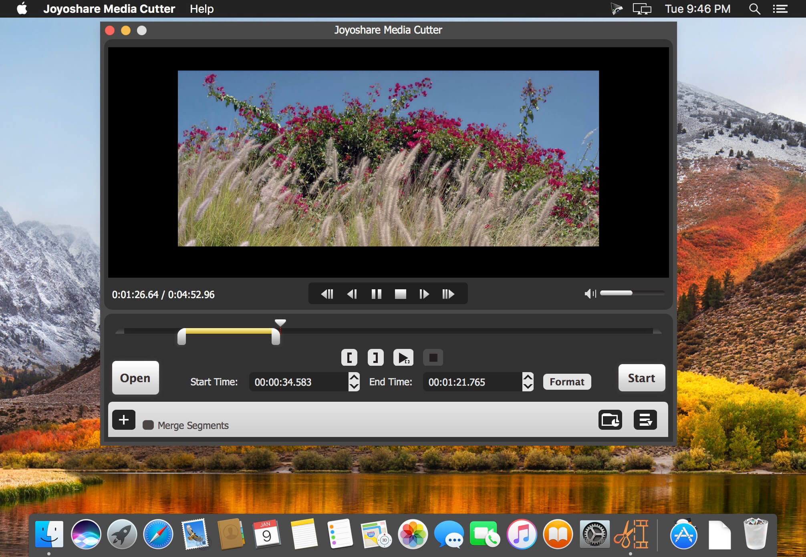Open the output folder icon
The height and width of the screenshot is (557, 806).
pyautogui.click(x=610, y=420)
